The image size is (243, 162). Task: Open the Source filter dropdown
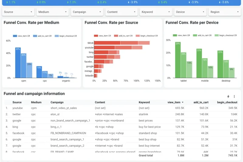click(x=18, y=12)
